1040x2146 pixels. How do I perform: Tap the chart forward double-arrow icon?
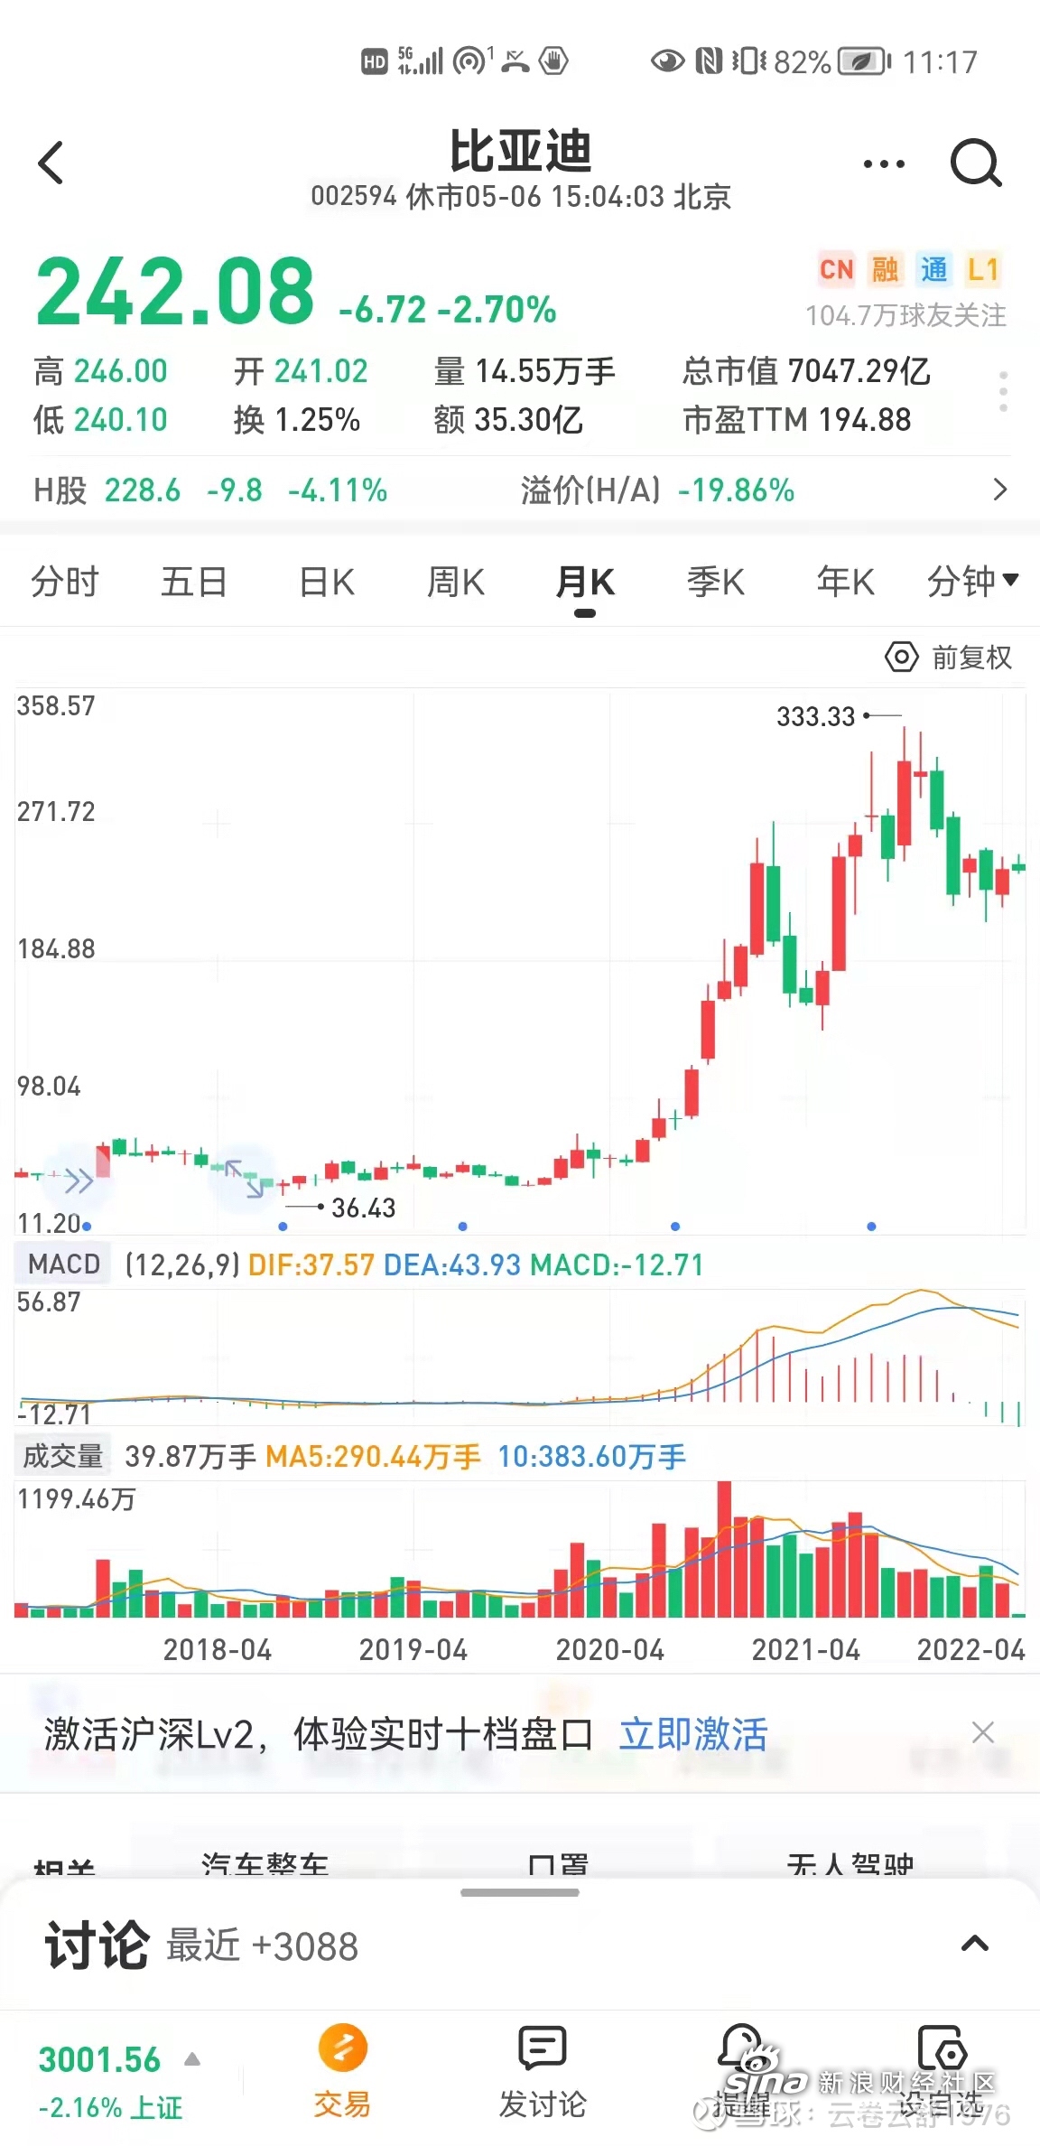point(79,1180)
